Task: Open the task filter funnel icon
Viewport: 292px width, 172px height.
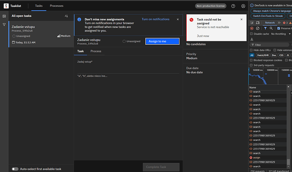Action: coord(4,25)
